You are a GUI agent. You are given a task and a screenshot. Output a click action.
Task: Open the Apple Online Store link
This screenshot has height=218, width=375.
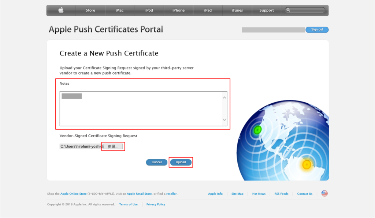(x=73, y=194)
